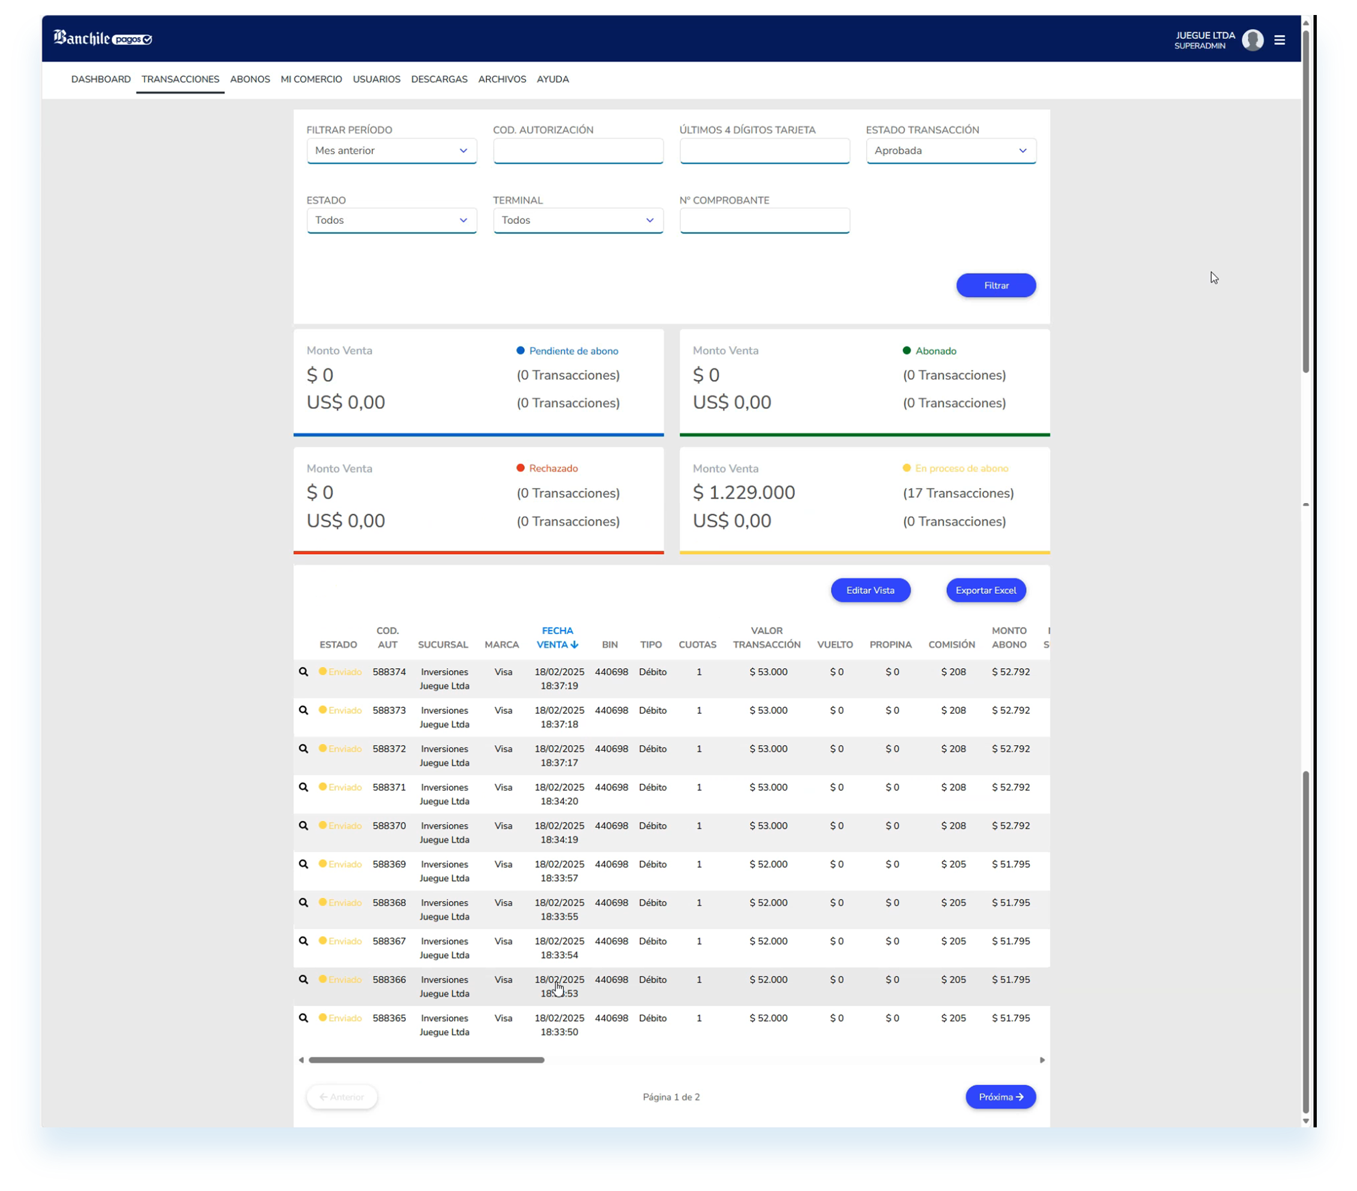
Task: View details of transaction 588369
Action: point(303,864)
